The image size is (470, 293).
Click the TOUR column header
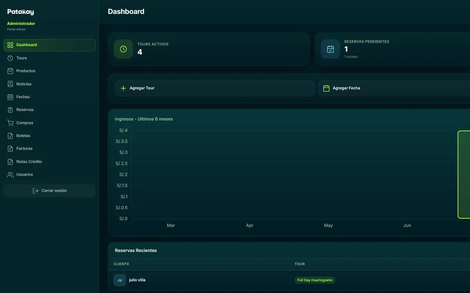coord(300,264)
